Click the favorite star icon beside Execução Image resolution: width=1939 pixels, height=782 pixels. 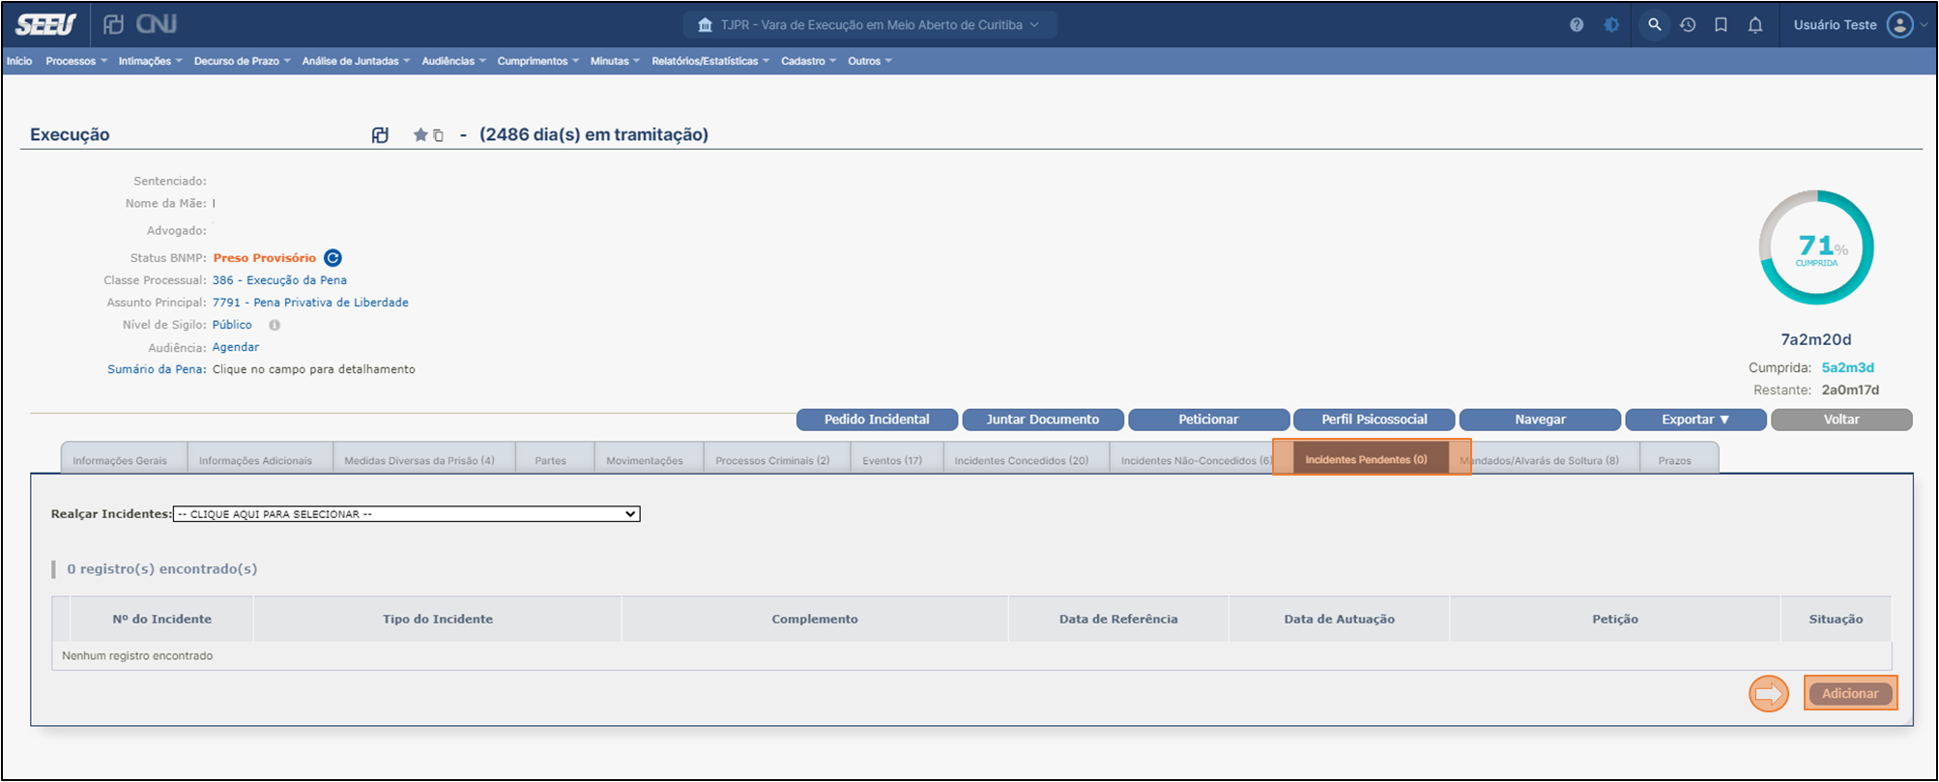[420, 134]
